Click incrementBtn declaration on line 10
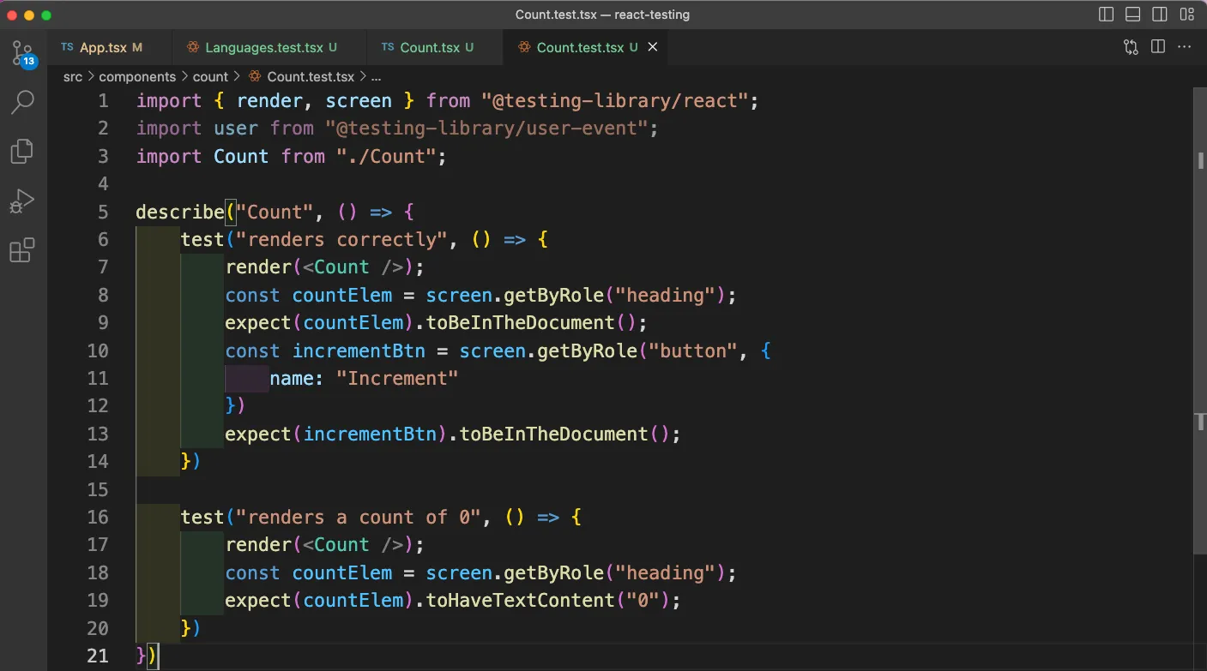 (x=359, y=350)
